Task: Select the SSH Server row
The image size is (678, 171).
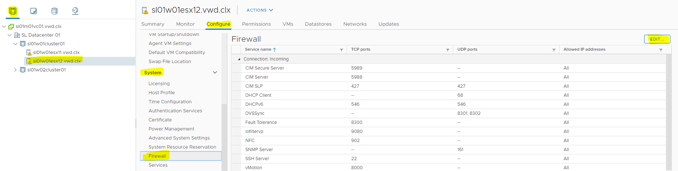Action: coord(448,159)
